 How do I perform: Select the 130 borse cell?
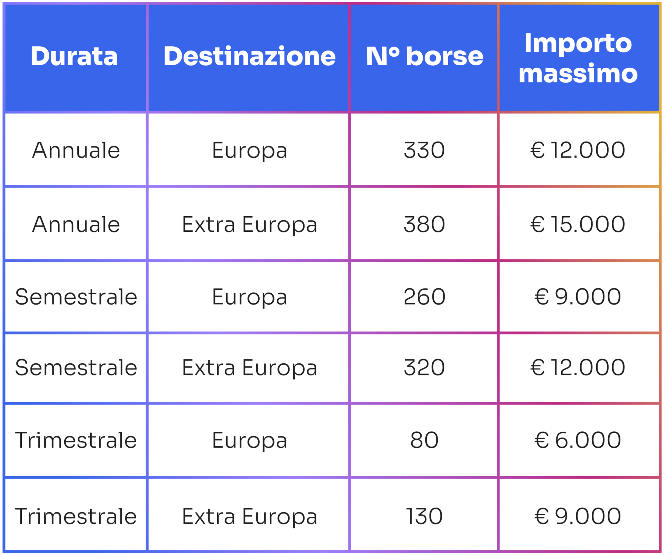[424, 517]
